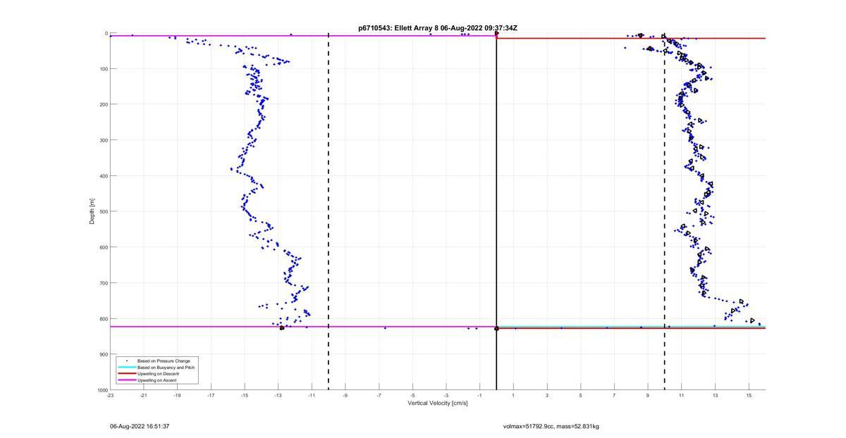This screenshot has width=846, height=438.
Task: Click the 'volmax=51792.9cc, mass=52.831kg' text
Action: pos(551,426)
